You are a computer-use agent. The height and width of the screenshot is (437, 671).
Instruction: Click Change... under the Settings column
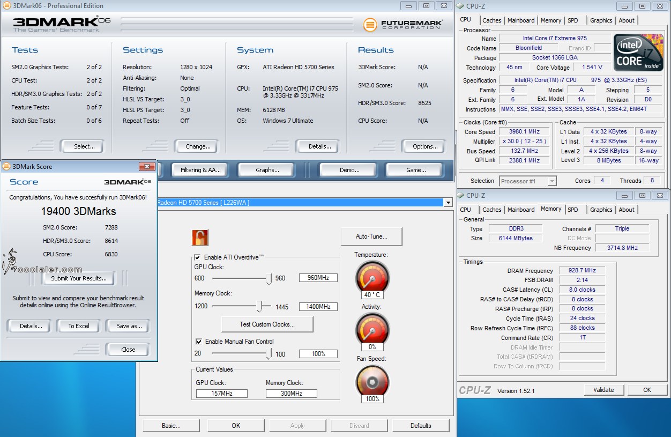point(198,146)
